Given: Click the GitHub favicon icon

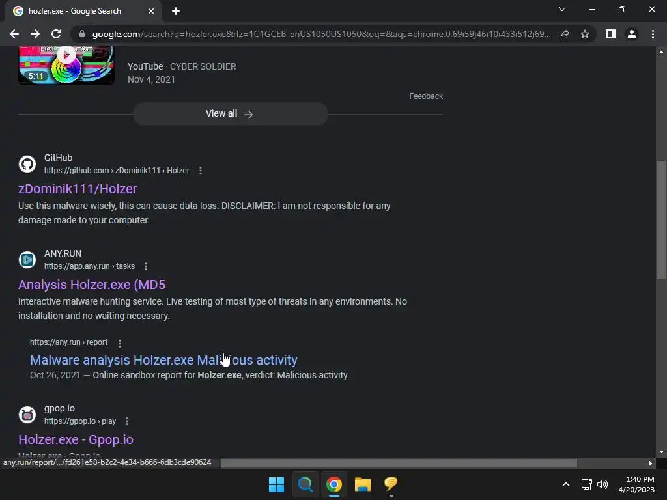Looking at the screenshot, I should click(x=27, y=164).
